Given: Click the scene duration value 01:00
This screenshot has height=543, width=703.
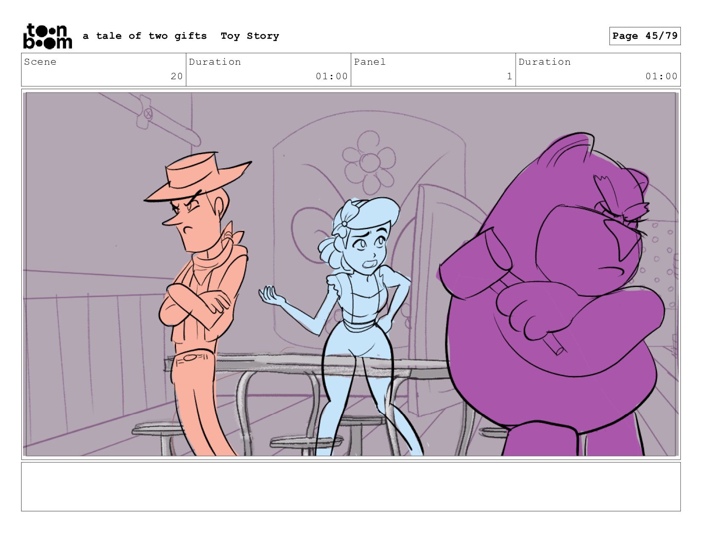Looking at the screenshot, I should coord(331,76).
